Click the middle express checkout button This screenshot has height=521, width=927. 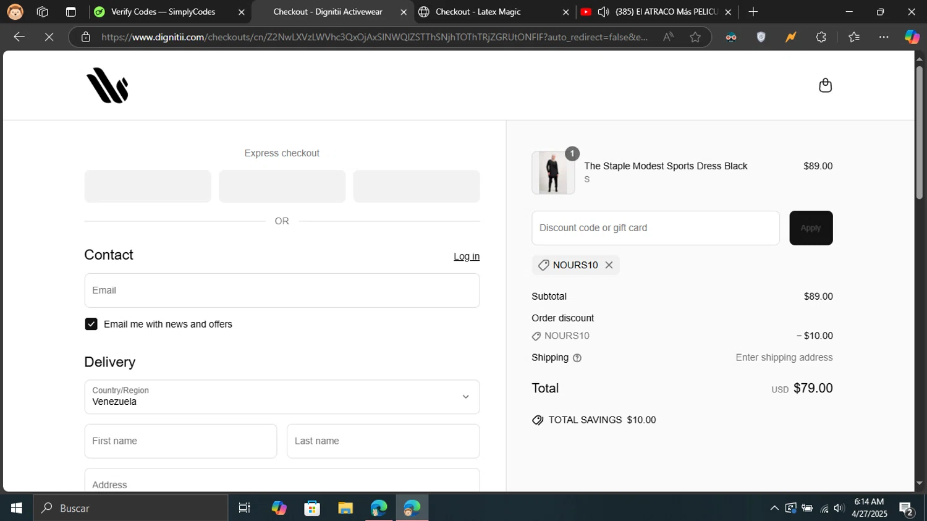pyautogui.click(x=282, y=186)
